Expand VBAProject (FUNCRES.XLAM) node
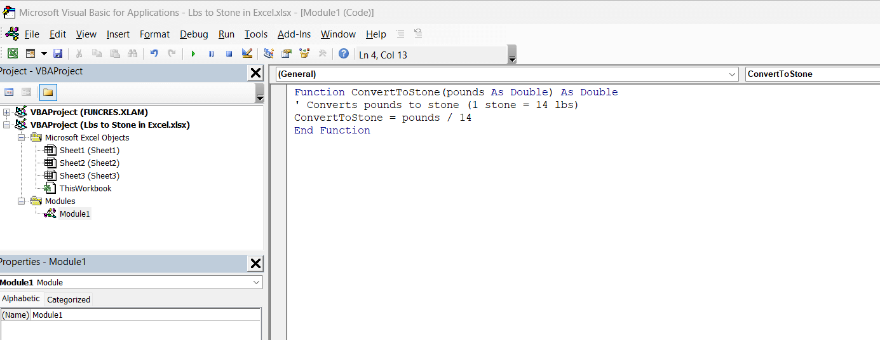The image size is (880, 340). (x=7, y=112)
